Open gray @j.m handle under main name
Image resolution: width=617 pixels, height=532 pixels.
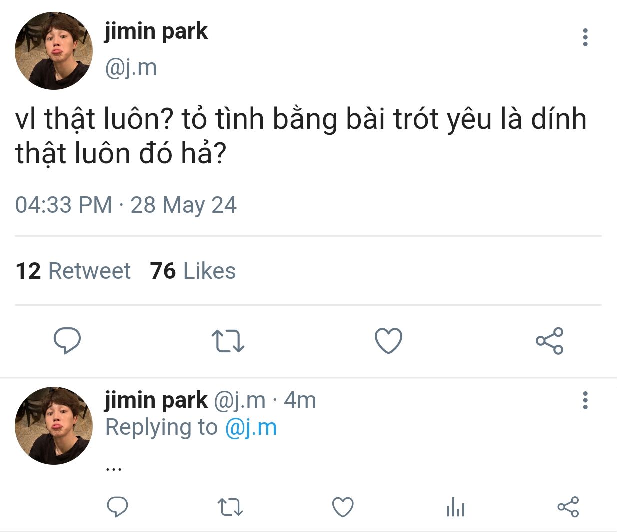[x=131, y=67]
